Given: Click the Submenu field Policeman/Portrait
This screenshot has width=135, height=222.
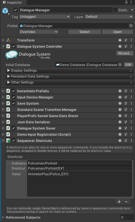Looking at the screenshot, I should (x=79, y=163).
